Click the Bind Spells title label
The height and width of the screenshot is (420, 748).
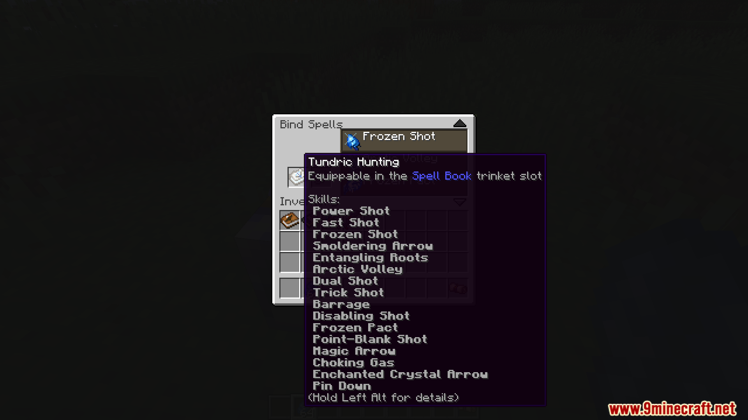coord(311,124)
